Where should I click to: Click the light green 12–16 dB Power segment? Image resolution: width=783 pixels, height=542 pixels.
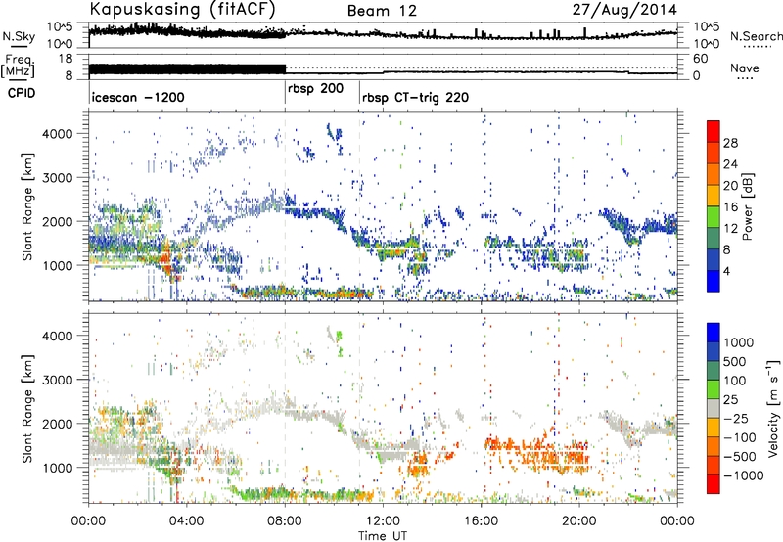[714, 216]
